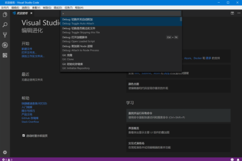Click the 打开文件夹... link
Viewport: 242px width, 161px height.
pyautogui.click(x=29, y=53)
